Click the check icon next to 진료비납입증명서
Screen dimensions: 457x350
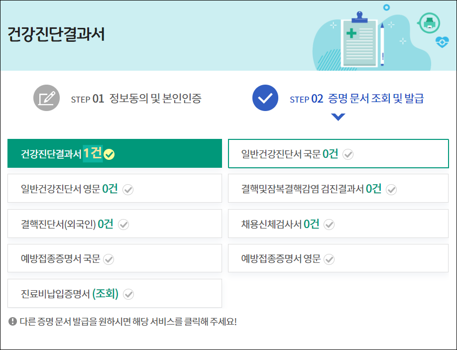tap(129, 294)
